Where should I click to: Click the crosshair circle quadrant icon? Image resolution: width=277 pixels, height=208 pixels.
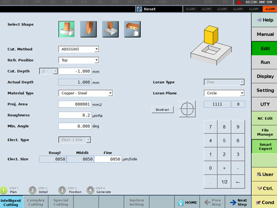pyautogui.click(x=187, y=109)
